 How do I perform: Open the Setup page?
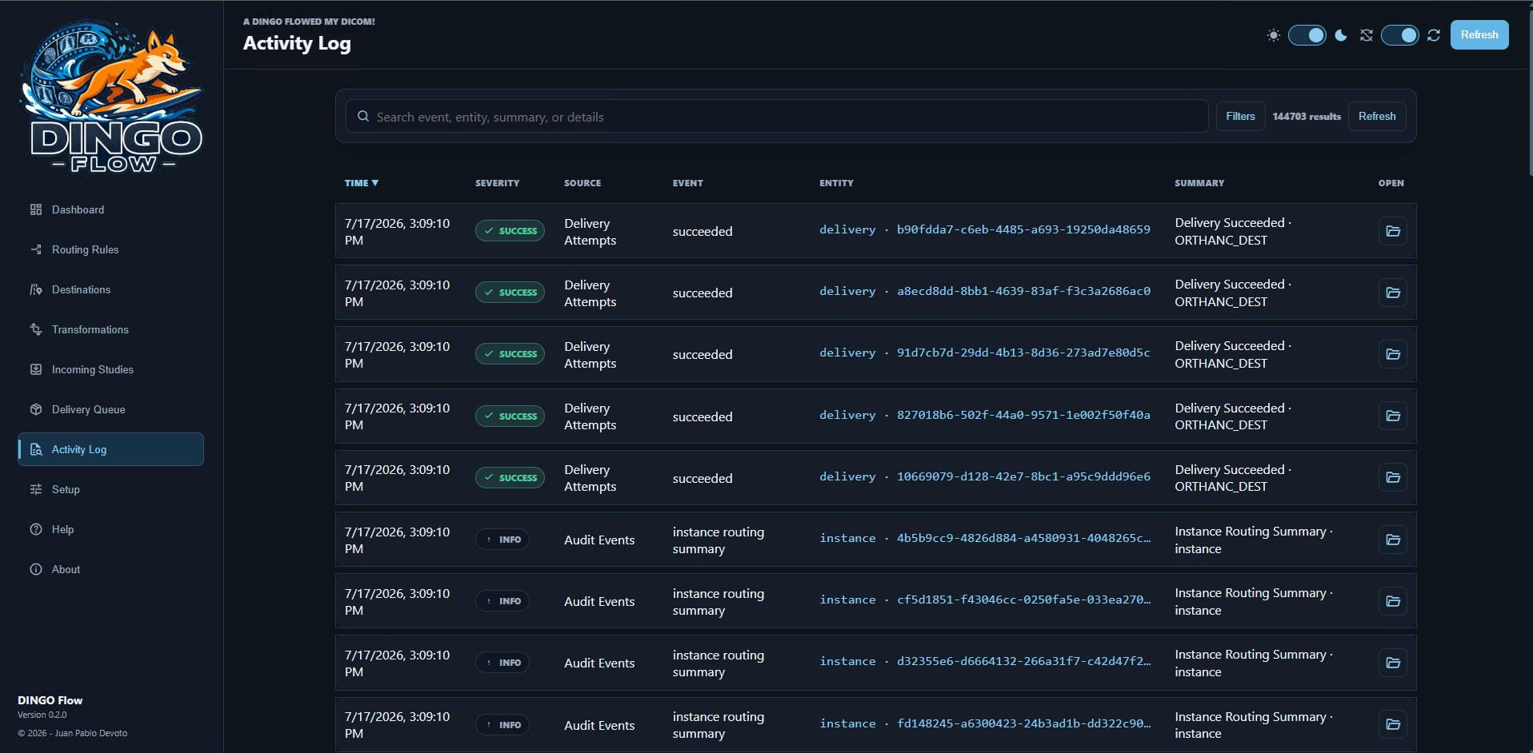pyautogui.click(x=110, y=489)
